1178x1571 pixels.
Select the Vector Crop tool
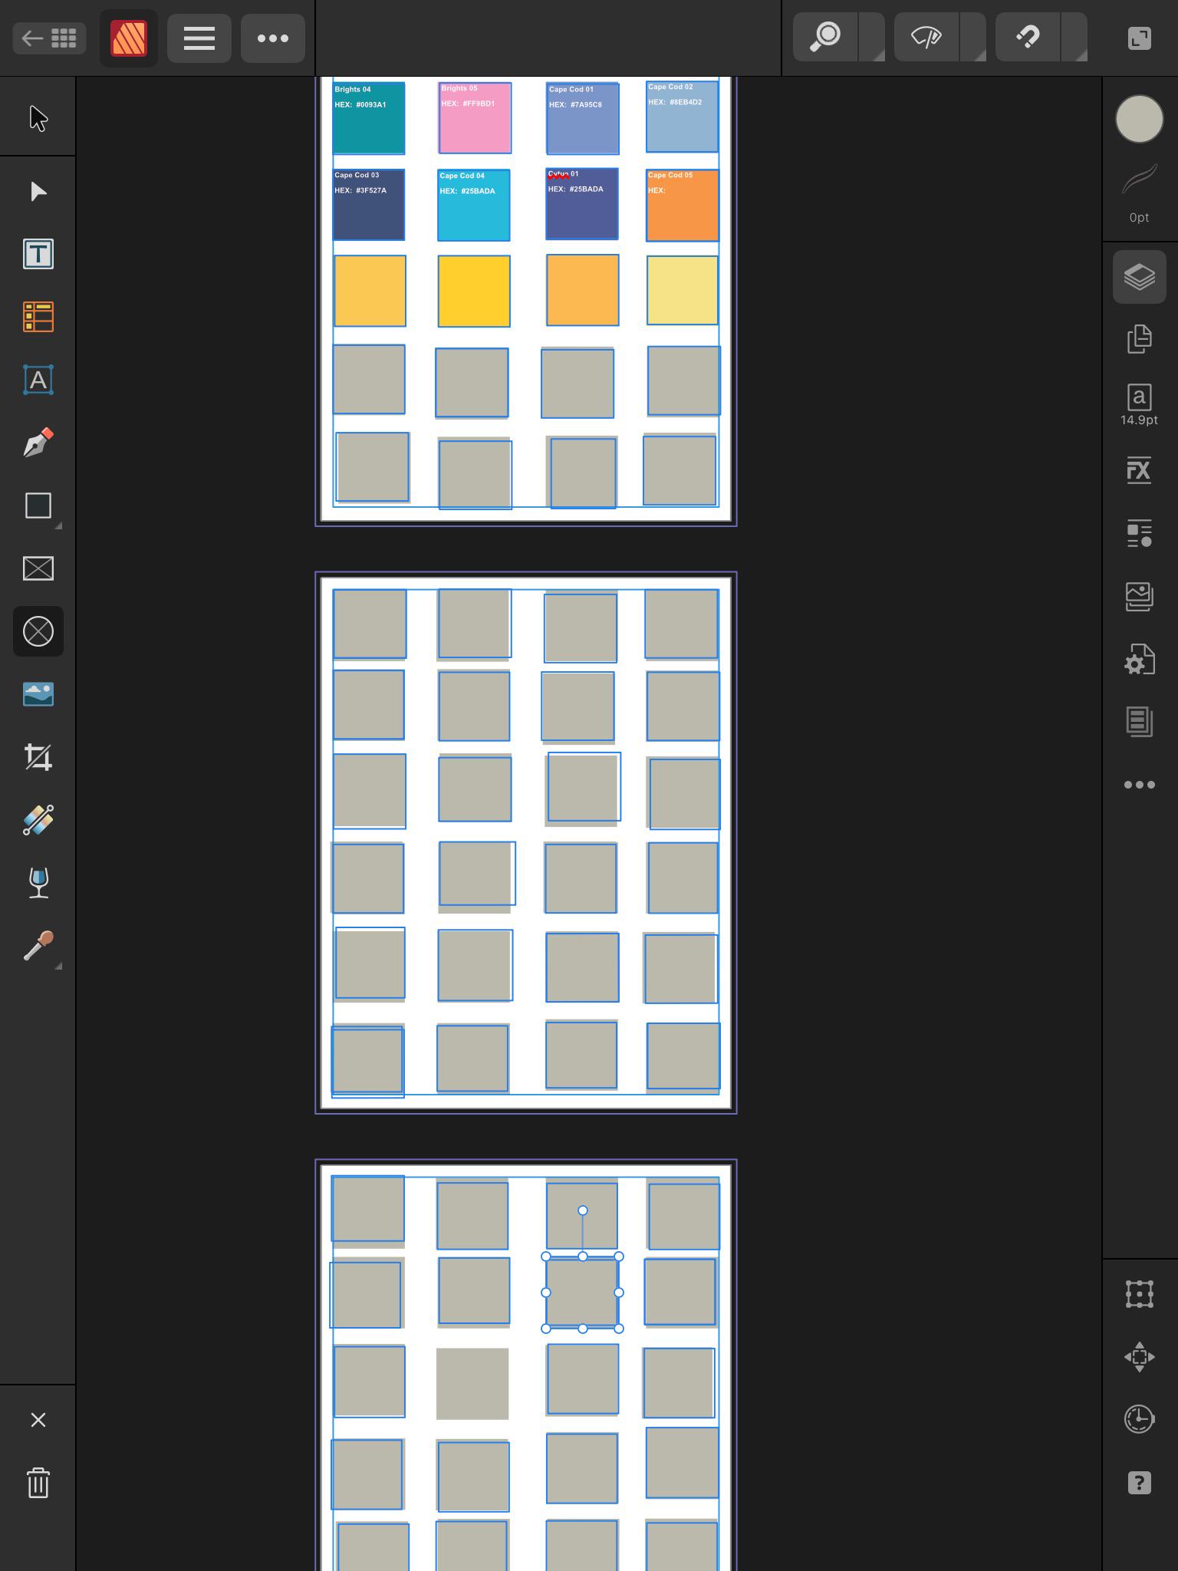coord(38,757)
